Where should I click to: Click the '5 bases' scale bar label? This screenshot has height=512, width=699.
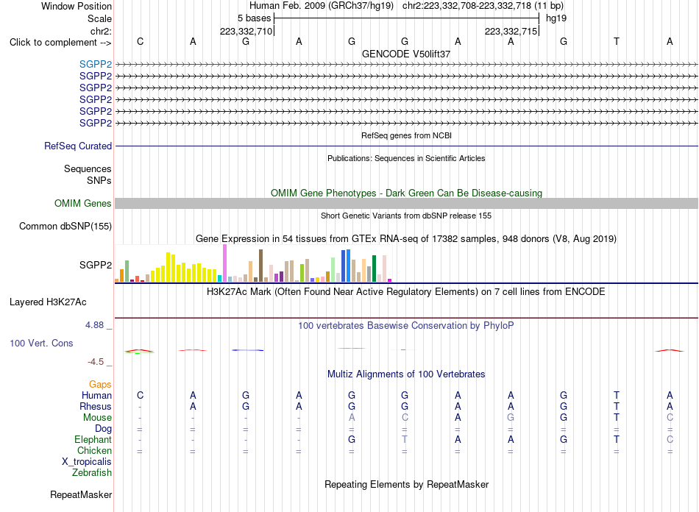coord(254,18)
